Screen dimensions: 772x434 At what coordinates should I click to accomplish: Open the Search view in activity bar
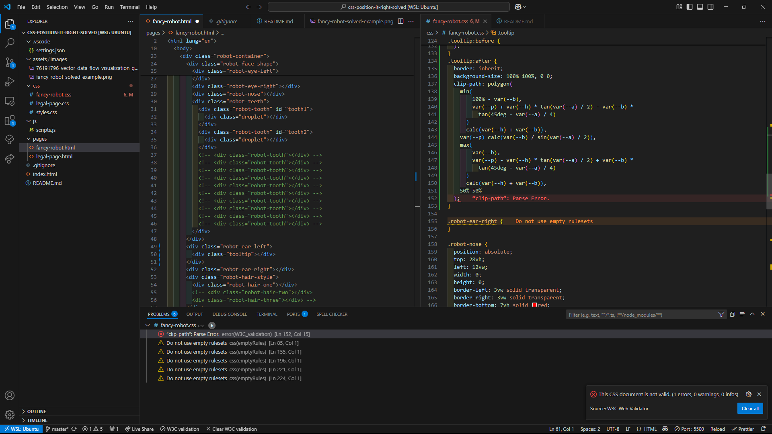point(10,43)
